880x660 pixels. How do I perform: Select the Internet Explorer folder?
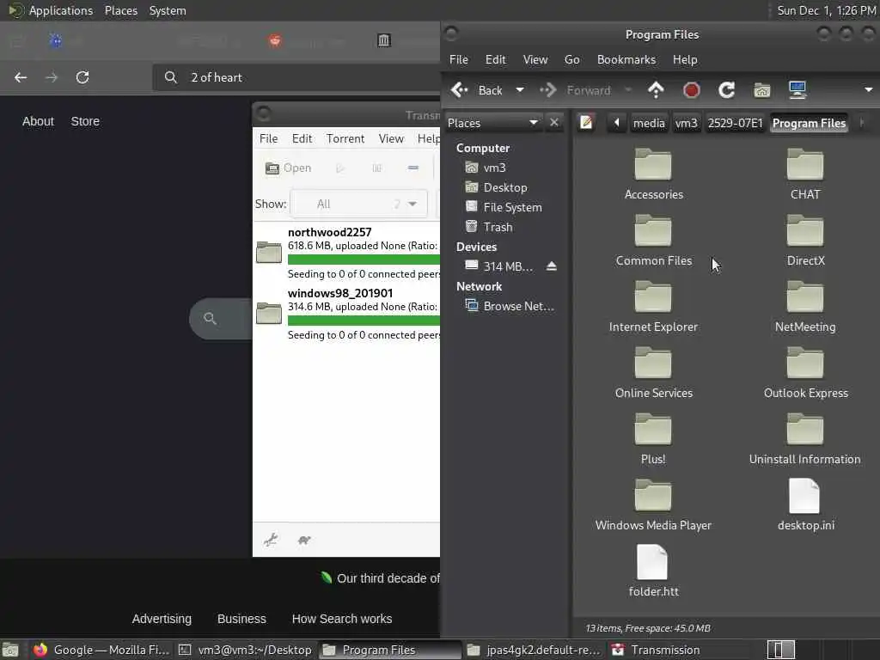pyautogui.click(x=653, y=307)
